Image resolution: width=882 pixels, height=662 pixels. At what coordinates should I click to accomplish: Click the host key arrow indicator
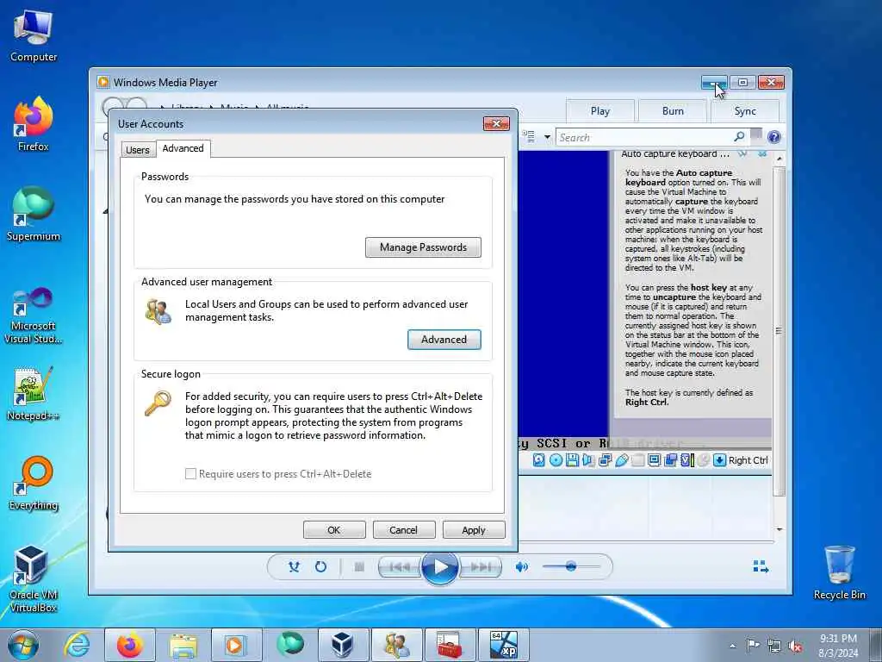pyautogui.click(x=719, y=460)
